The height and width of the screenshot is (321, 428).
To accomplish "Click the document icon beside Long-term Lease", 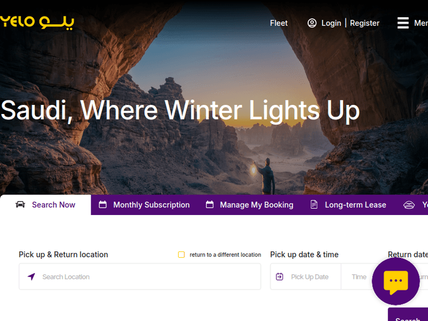I will [x=314, y=205].
